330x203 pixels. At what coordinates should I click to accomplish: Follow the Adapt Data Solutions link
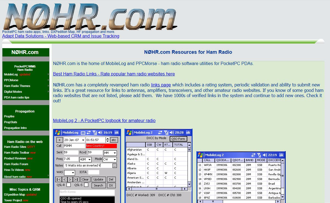point(61,36)
